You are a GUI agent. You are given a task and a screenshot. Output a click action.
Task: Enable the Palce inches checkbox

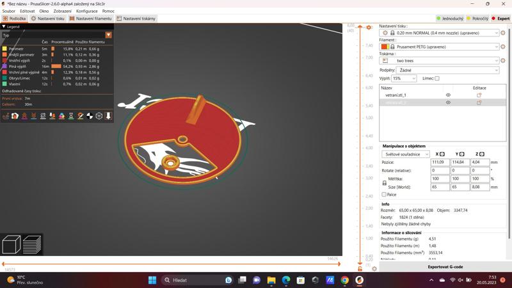click(384, 195)
